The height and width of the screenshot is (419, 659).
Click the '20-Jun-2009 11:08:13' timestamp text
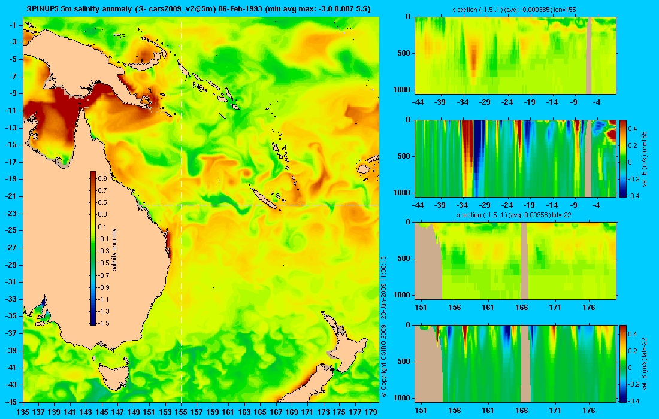pyautogui.click(x=383, y=288)
